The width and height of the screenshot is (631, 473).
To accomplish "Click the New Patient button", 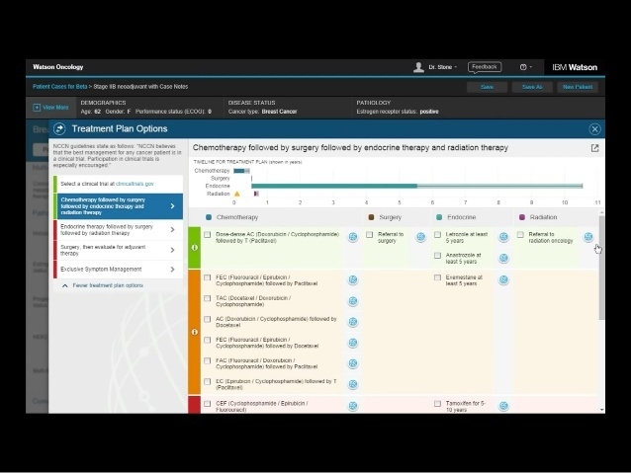I will [578, 87].
